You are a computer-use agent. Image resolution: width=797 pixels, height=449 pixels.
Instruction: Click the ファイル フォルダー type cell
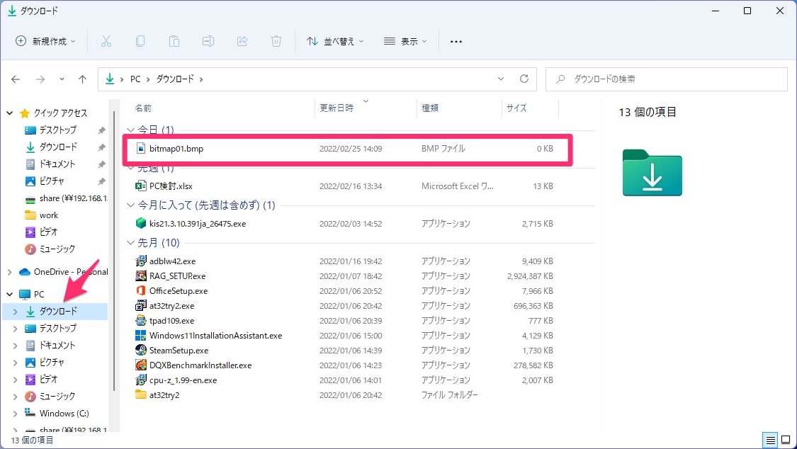click(x=450, y=394)
